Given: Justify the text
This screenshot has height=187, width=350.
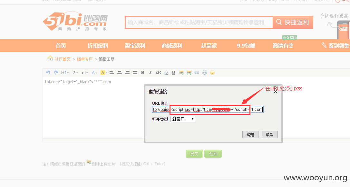Looking at the screenshot, I should click(135, 73).
